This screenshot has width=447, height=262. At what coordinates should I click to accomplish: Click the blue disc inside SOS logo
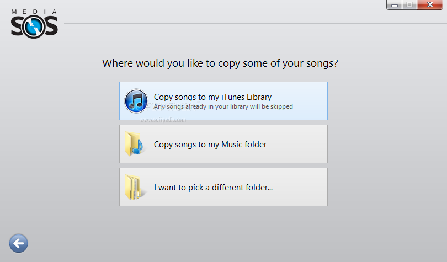pos(34,27)
